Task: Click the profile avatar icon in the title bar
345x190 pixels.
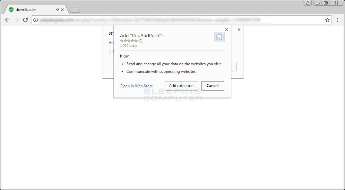Action: pyautogui.click(x=308, y=3)
